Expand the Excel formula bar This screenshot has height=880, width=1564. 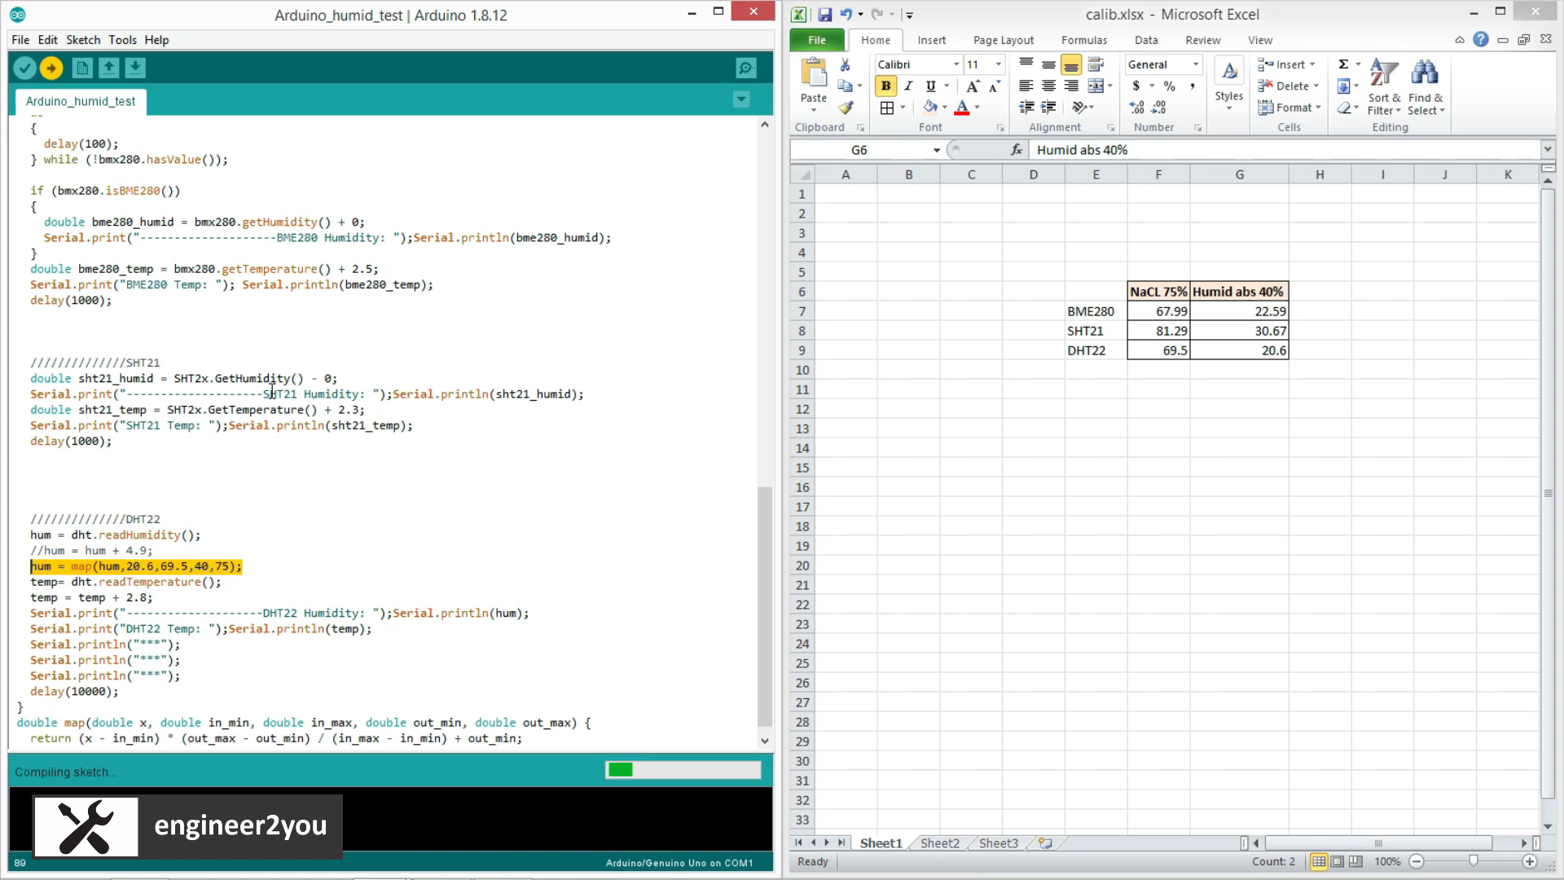[x=1548, y=149]
